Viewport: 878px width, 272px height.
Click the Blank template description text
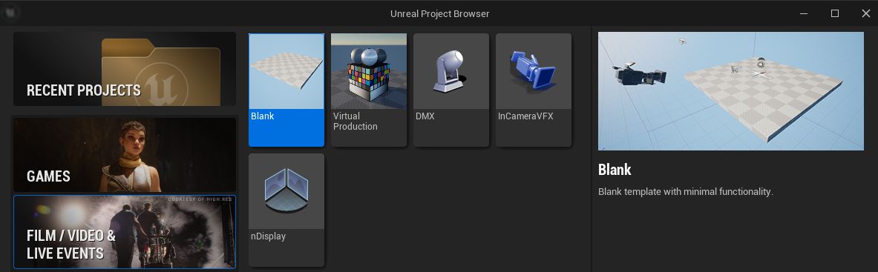[685, 191]
